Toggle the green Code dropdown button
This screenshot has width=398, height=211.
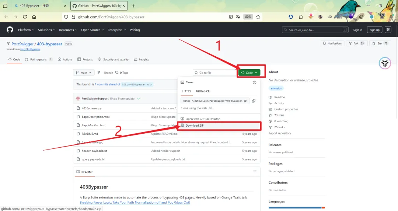249,73
